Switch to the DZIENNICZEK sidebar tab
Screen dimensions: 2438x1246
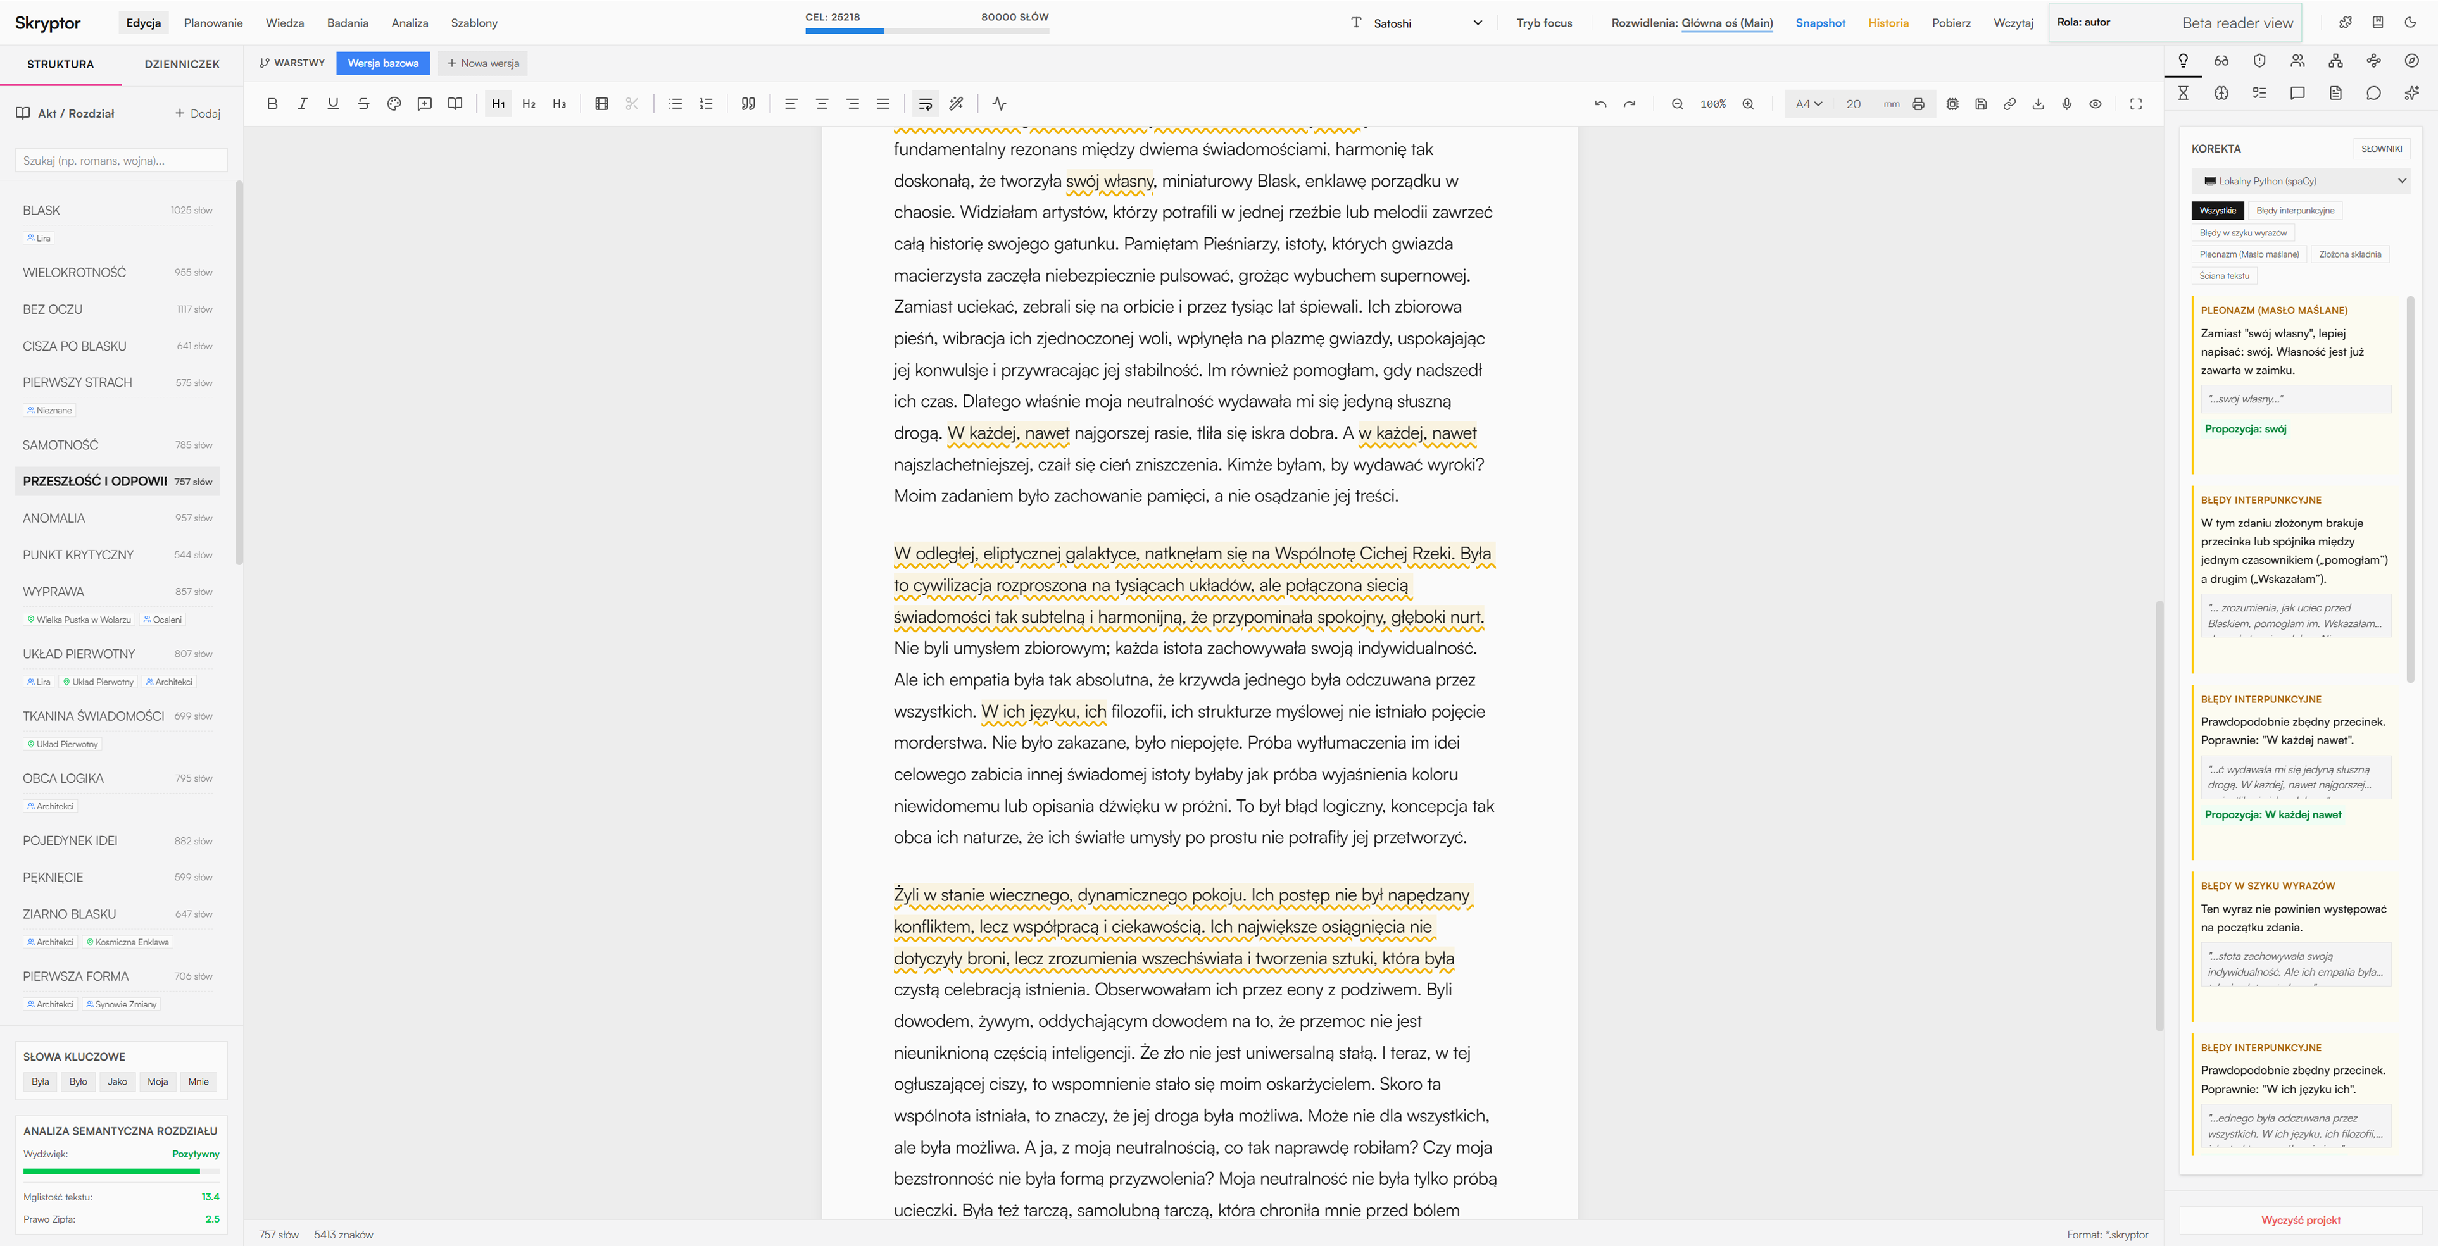tap(182, 65)
